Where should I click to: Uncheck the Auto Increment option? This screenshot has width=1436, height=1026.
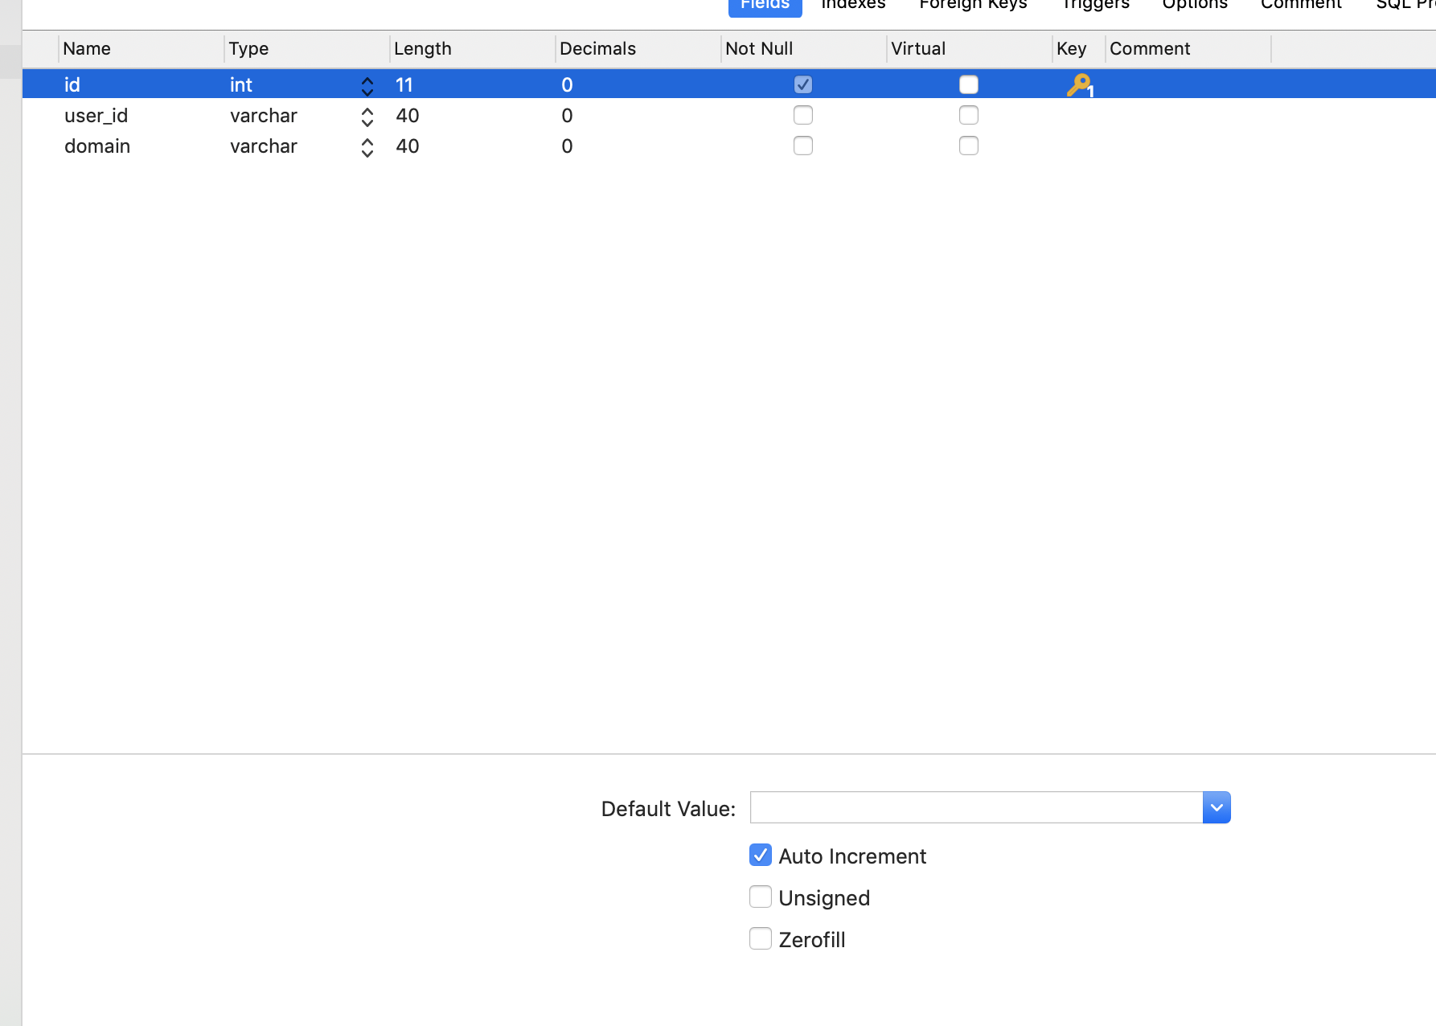click(760, 855)
